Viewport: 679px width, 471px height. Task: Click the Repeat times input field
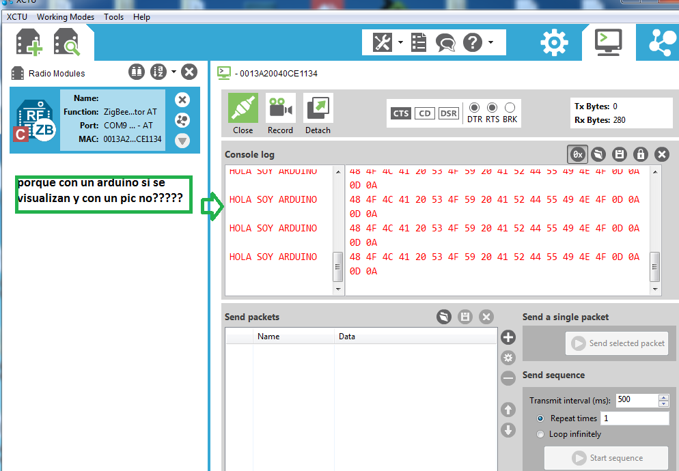pos(635,418)
